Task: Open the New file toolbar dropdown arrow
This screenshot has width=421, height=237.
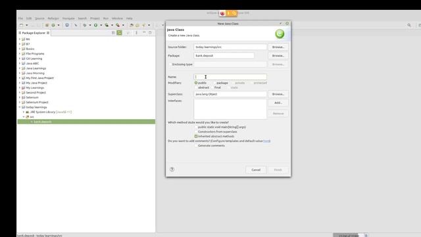Action: [26, 25]
